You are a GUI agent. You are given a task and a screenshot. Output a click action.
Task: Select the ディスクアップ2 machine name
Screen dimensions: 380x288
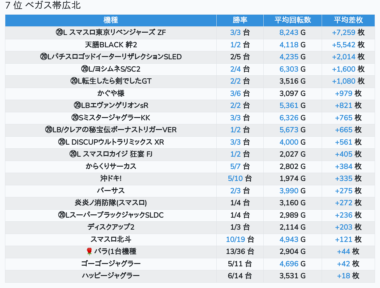(111, 227)
